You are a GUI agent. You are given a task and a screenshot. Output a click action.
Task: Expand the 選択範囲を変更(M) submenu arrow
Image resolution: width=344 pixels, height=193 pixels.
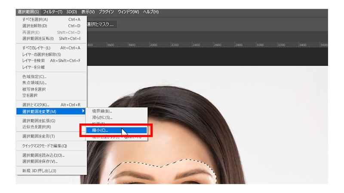pyautogui.click(x=83, y=111)
